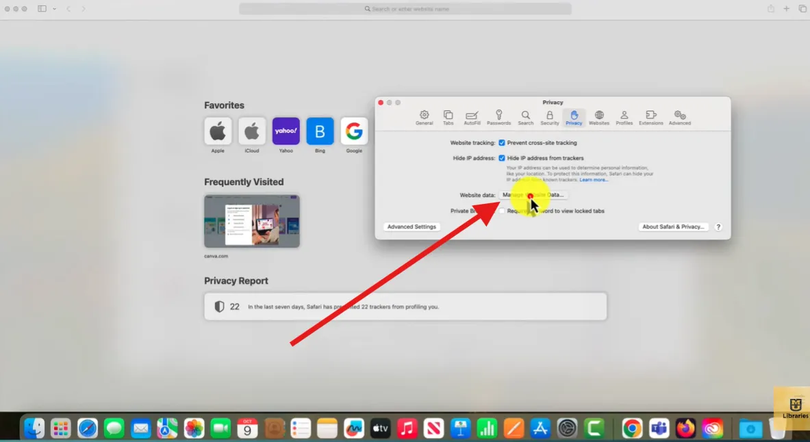
Task: Click the question mark help button
Action: [718, 226]
